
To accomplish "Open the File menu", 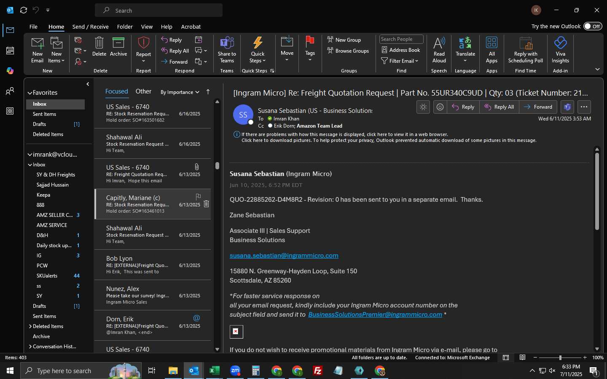I will pyautogui.click(x=33, y=27).
